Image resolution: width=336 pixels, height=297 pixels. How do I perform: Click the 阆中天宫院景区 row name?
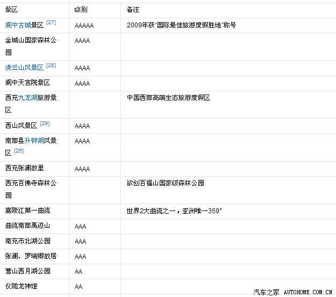pos(27,83)
